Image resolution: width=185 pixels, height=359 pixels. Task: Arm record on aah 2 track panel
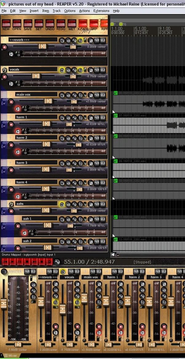tap(17, 248)
